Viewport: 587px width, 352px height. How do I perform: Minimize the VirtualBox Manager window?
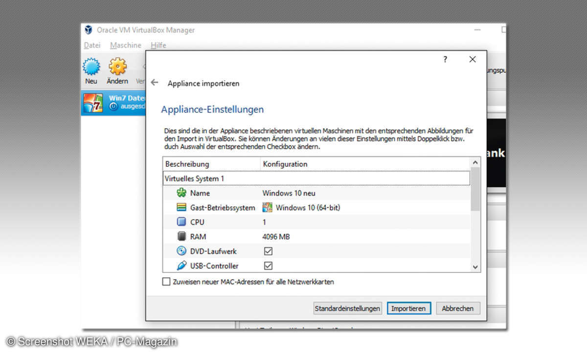click(476, 30)
